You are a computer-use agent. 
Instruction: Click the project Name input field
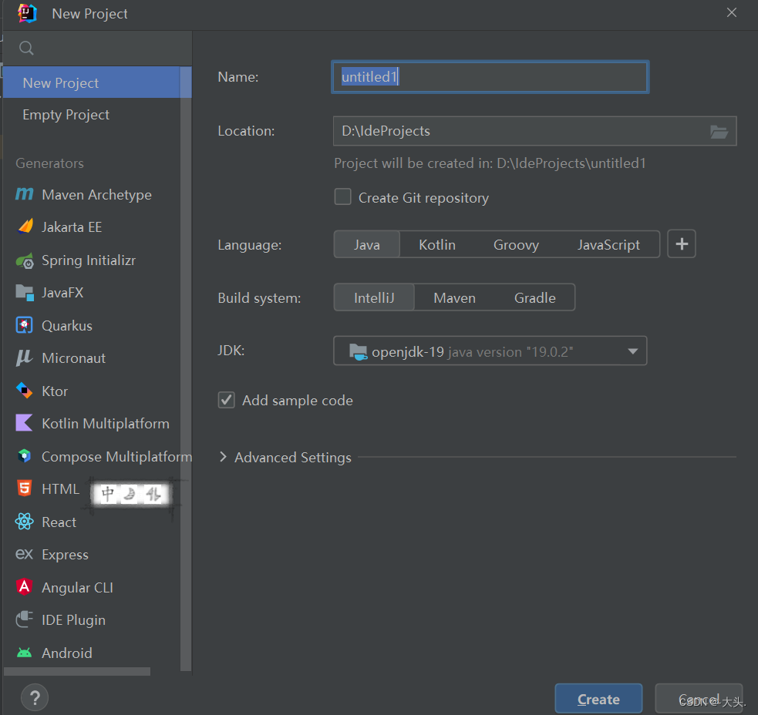490,77
